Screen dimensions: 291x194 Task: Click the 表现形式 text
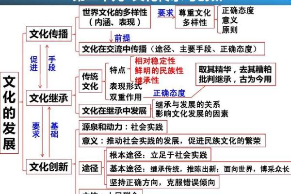point(126,86)
